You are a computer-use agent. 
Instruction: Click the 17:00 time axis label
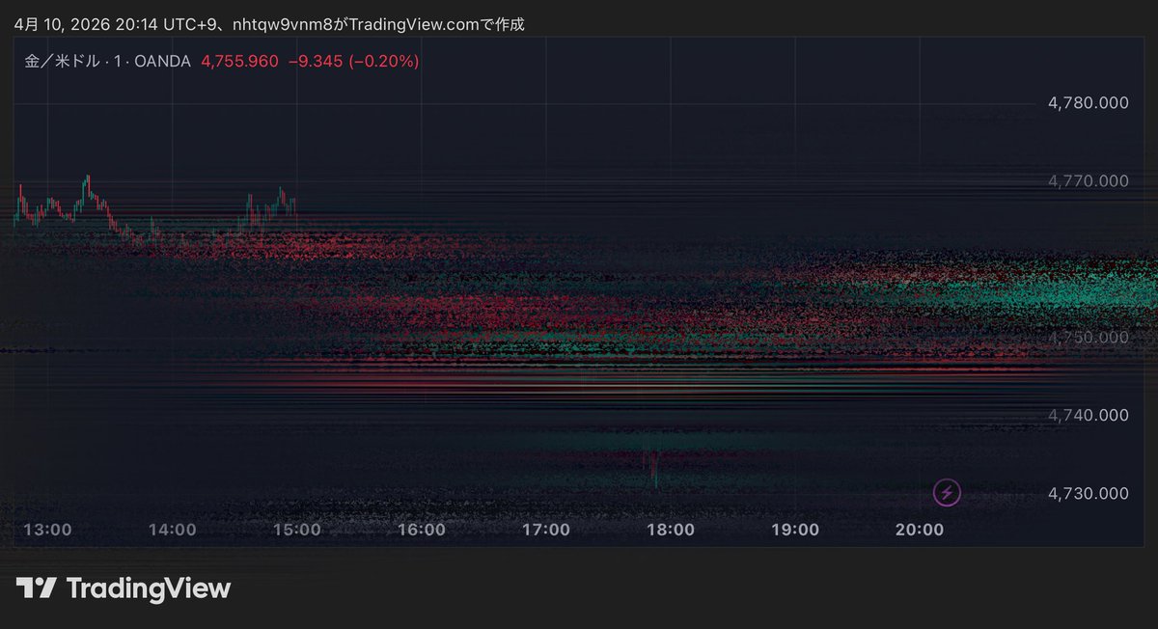(x=546, y=530)
